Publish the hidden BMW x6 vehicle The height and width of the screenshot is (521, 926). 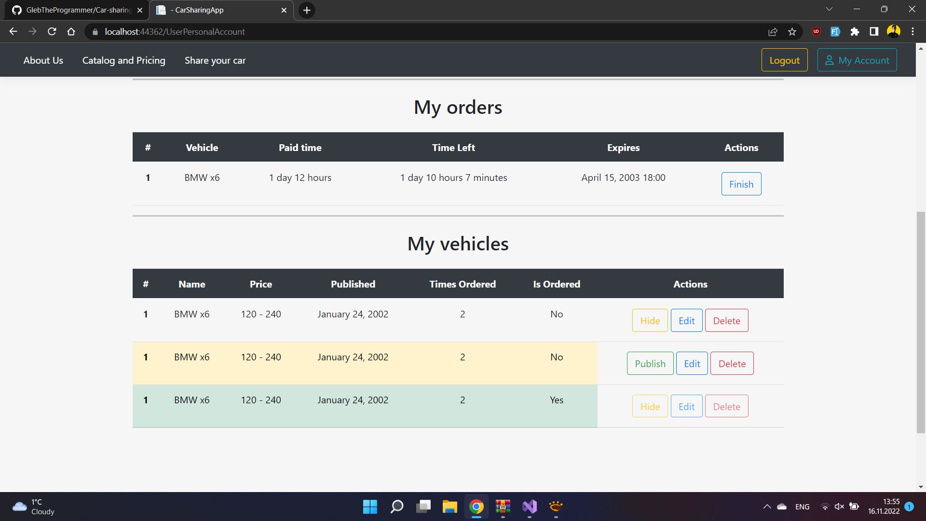650,364
